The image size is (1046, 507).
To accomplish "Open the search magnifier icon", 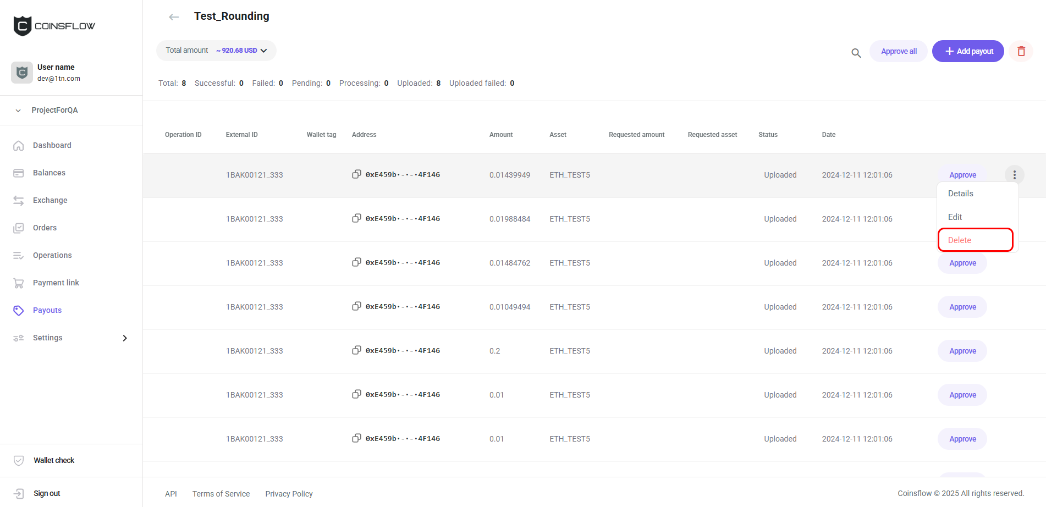I will (x=856, y=53).
